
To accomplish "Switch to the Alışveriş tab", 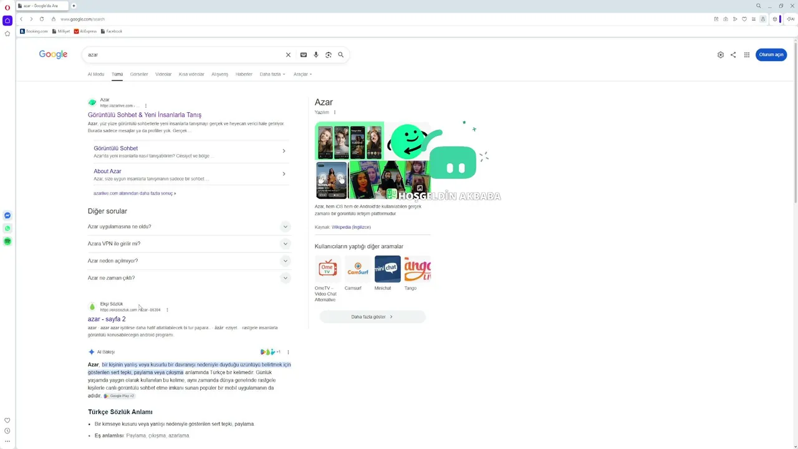I will [x=219, y=74].
